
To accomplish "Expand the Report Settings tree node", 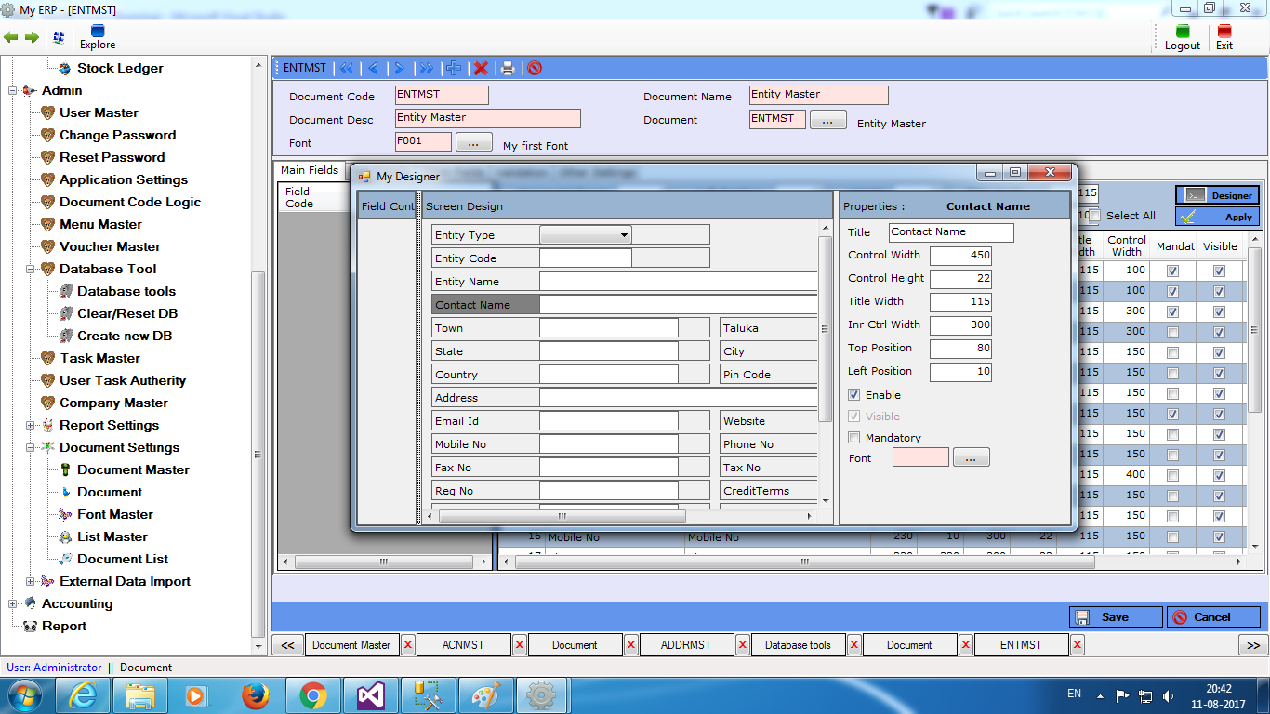I will pyautogui.click(x=31, y=425).
